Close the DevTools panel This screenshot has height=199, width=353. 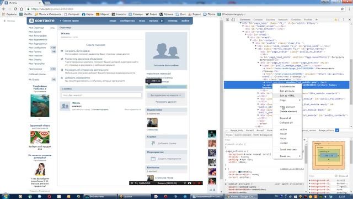(x=350, y=20)
